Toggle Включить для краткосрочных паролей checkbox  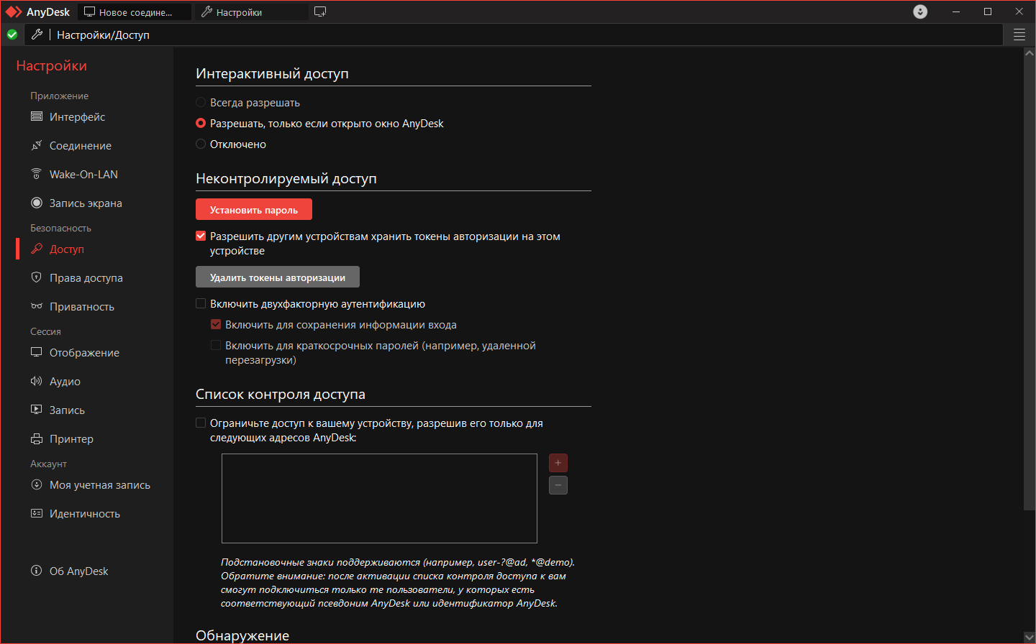[x=216, y=345]
